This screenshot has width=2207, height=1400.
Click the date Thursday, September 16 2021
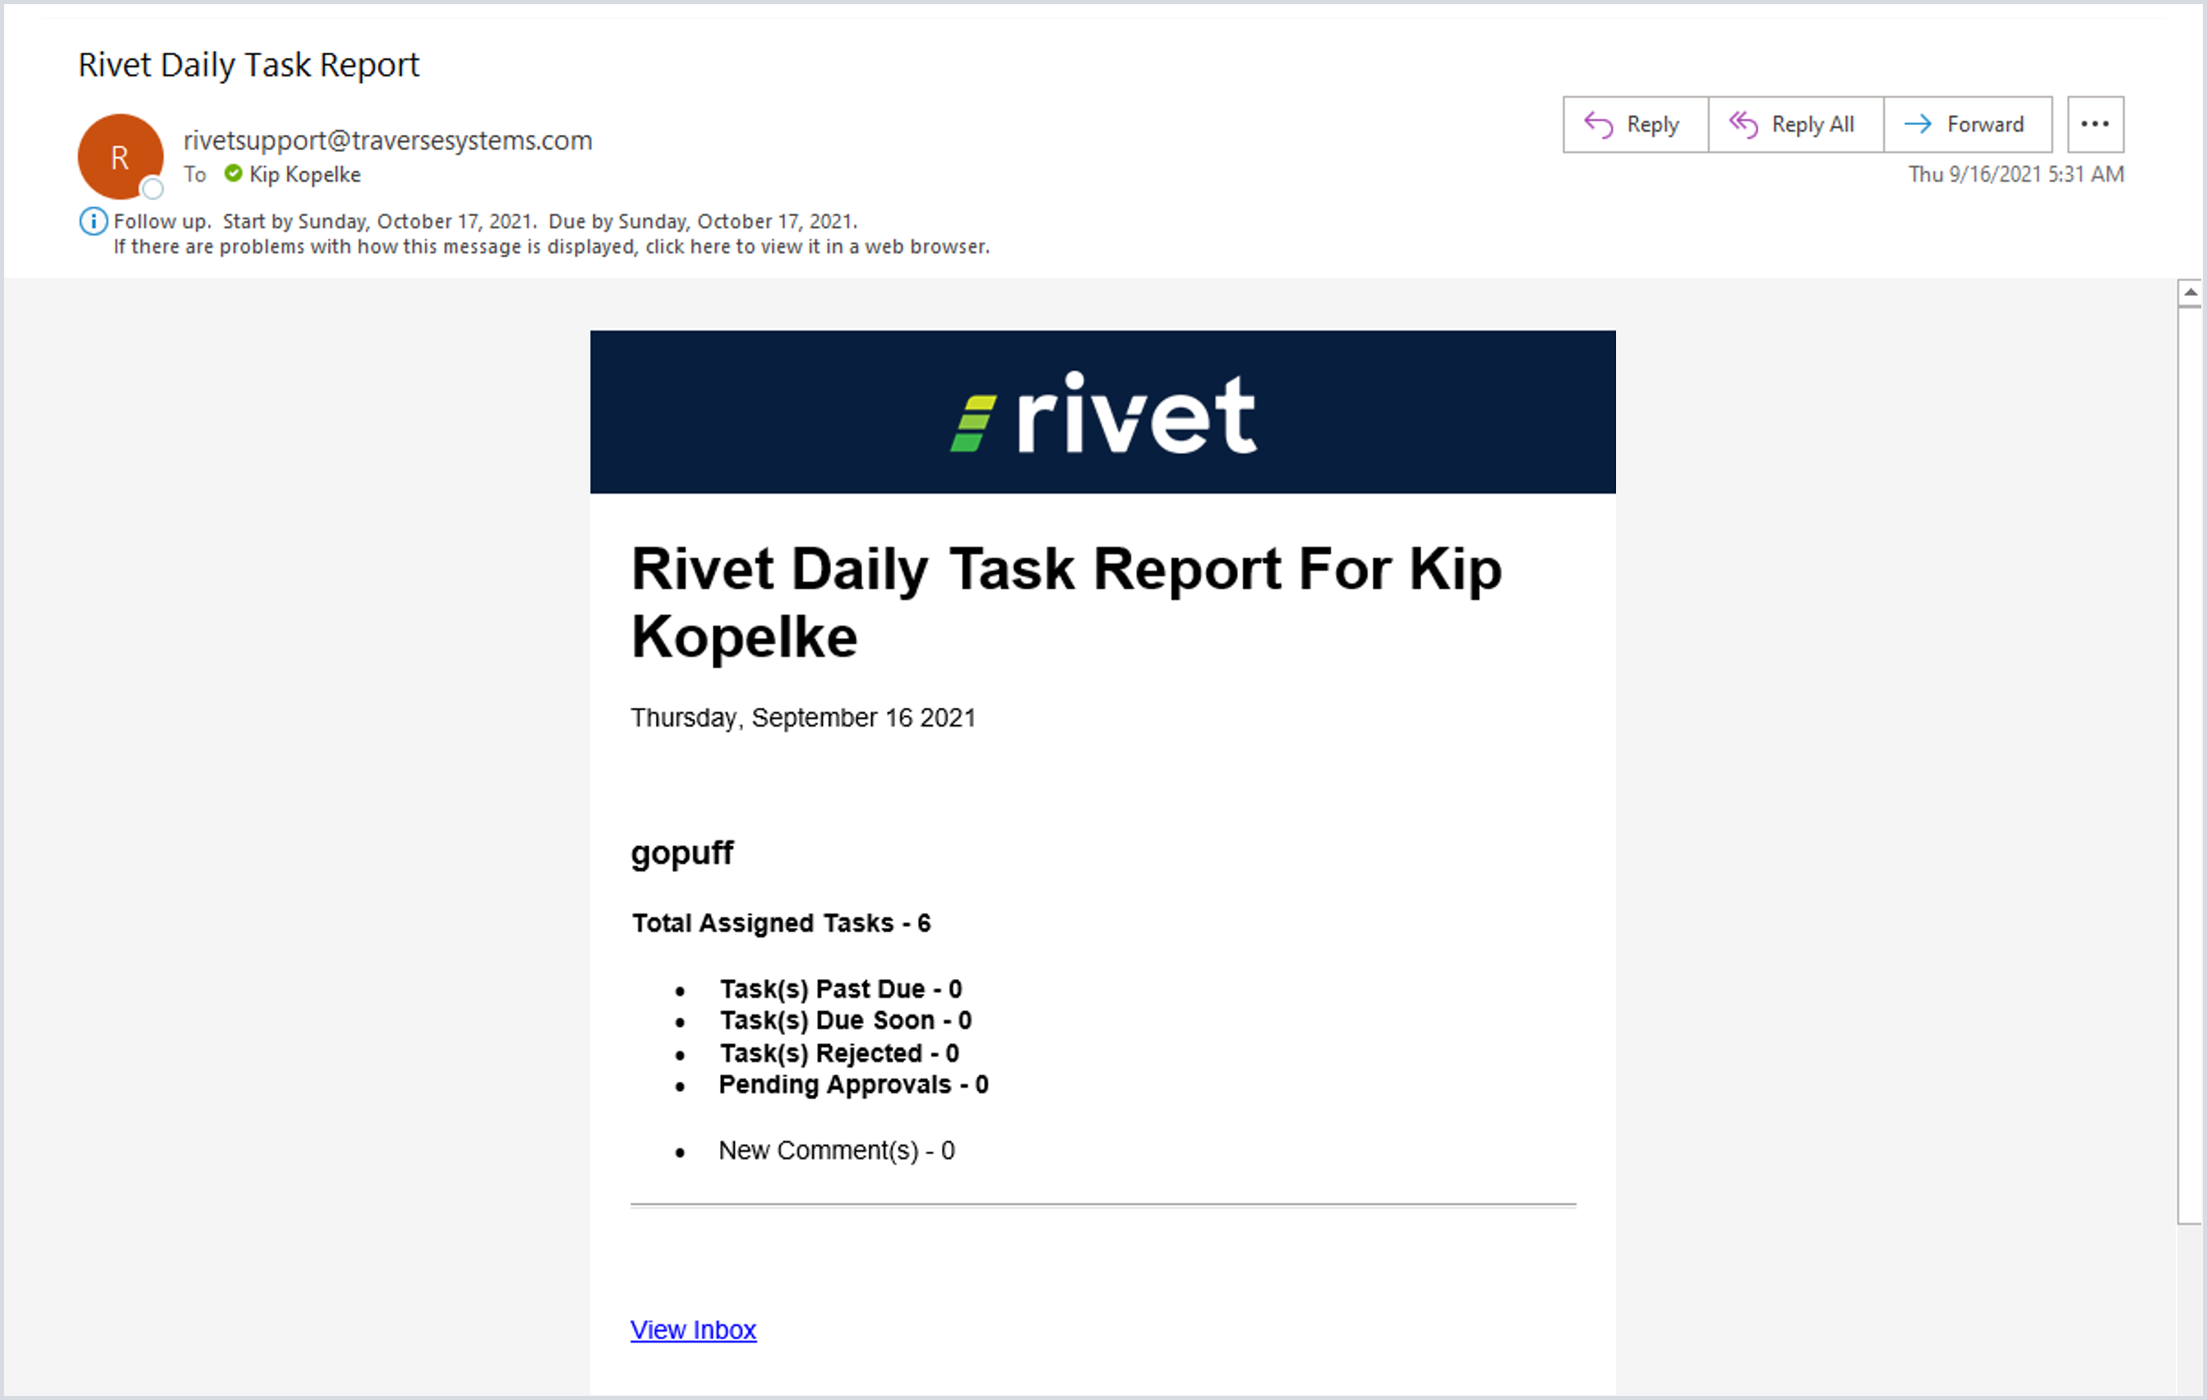pos(803,718)
